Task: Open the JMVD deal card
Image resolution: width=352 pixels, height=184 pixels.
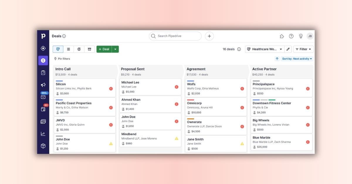Action: (85, 125)
